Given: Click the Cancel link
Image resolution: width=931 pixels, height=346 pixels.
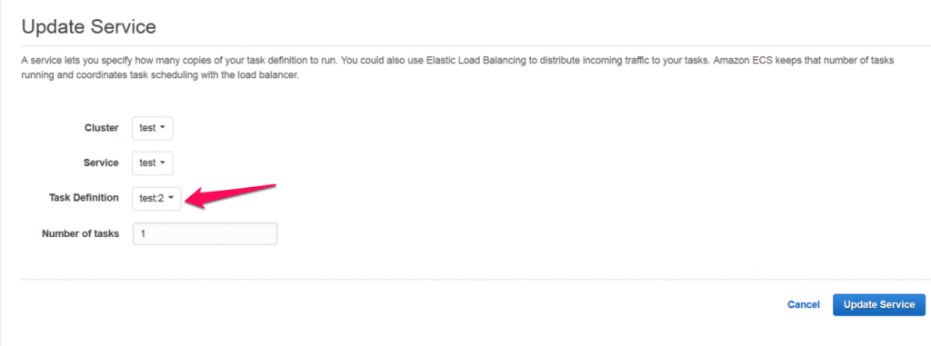Looking at the screenshot, I should [x=804, y=304].
